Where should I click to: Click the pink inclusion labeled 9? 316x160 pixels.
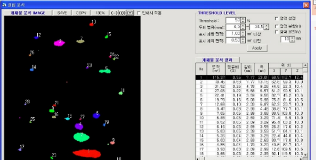coord(112,142)
